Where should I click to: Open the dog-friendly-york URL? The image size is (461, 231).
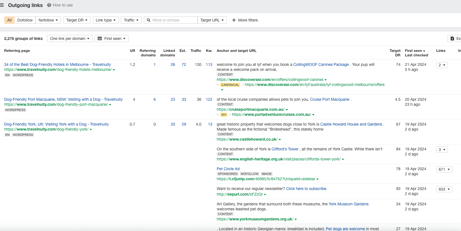(x=46, y=129)
